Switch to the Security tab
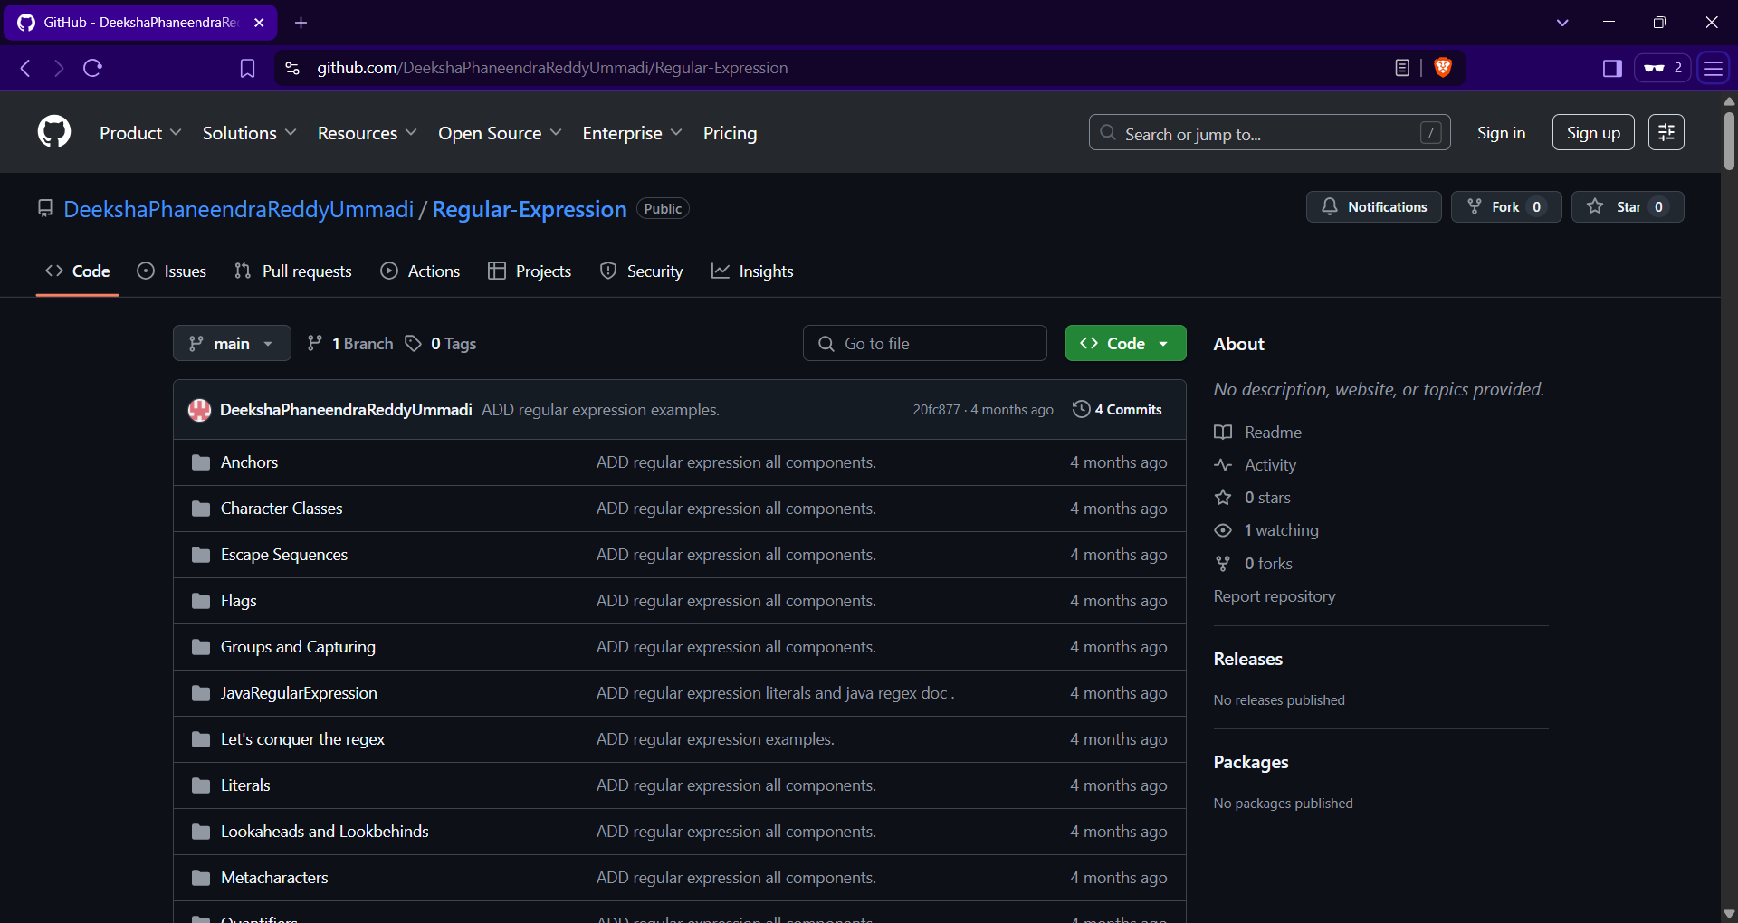Screen dimensions: 1738x923 [641, 271]
